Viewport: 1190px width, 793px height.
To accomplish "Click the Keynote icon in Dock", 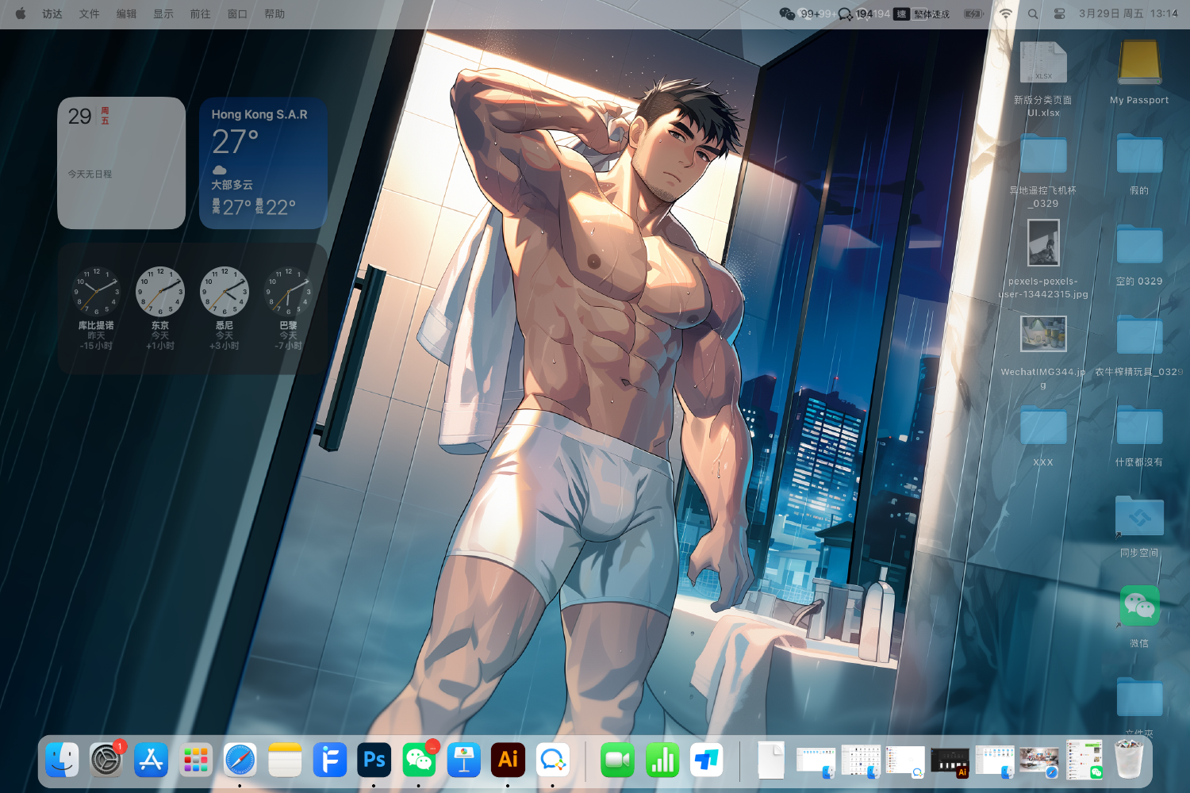I will pos(463,760).
